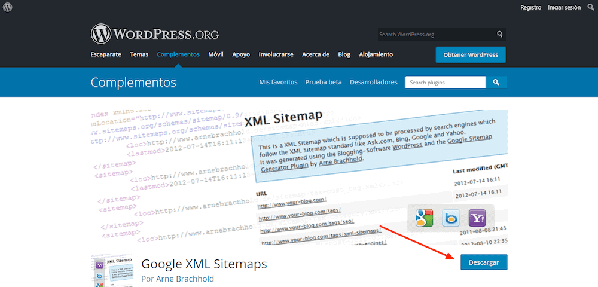The height and width of the screenshot is (287, 598).
Task: Open the Blog menu item
Action: click(344, 54)
